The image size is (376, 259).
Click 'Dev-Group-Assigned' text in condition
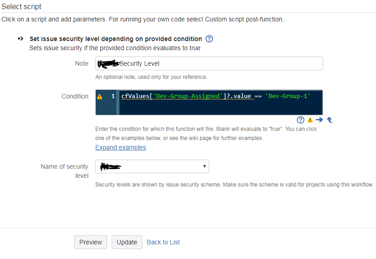point(187,96)
